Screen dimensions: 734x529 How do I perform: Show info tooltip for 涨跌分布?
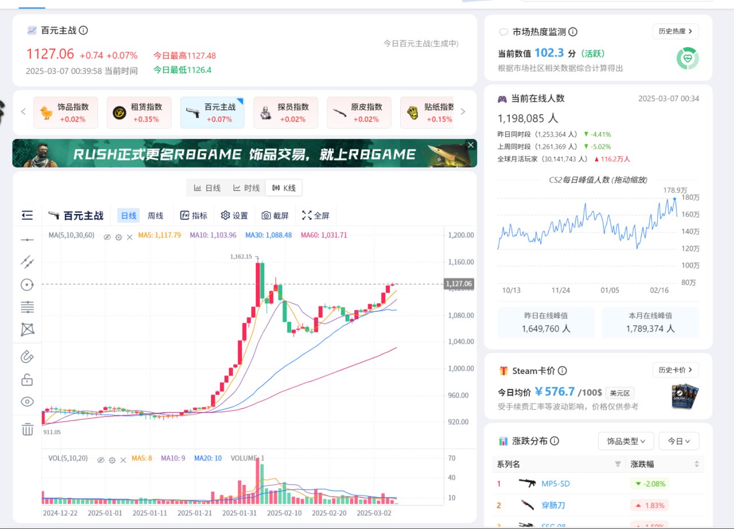click(555, 441)
